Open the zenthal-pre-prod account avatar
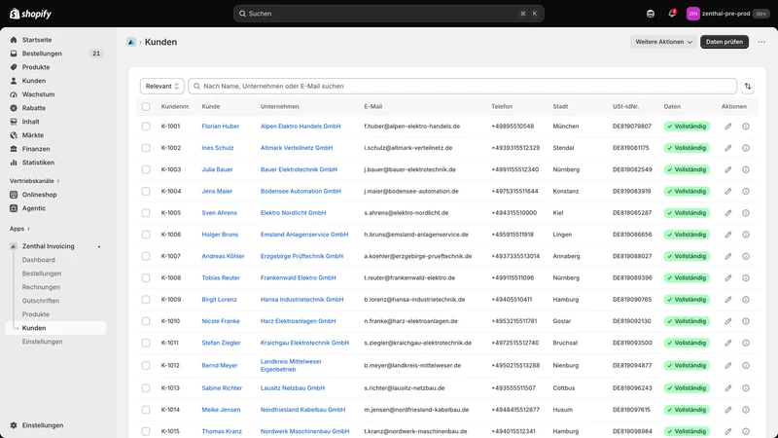 tap(692, 14)
